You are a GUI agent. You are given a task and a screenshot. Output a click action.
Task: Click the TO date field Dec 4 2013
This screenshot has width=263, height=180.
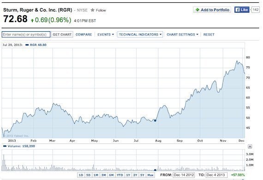pyautogui.click(x=216, y=175)
